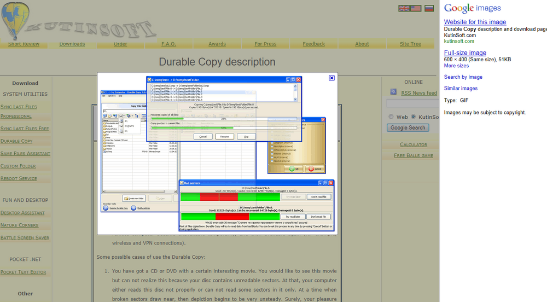
Task: Open the Custom Folder link
Action: (x=18, y=166)
